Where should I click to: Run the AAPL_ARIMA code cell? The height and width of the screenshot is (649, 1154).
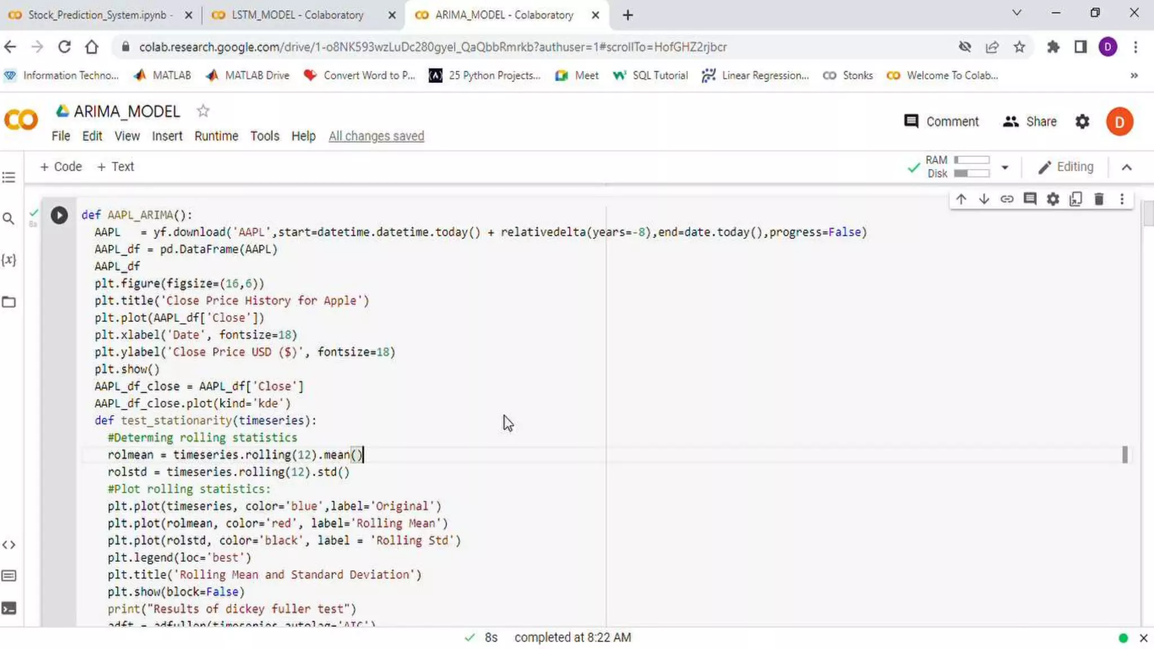pyautogui.click(x=59, y=215)
